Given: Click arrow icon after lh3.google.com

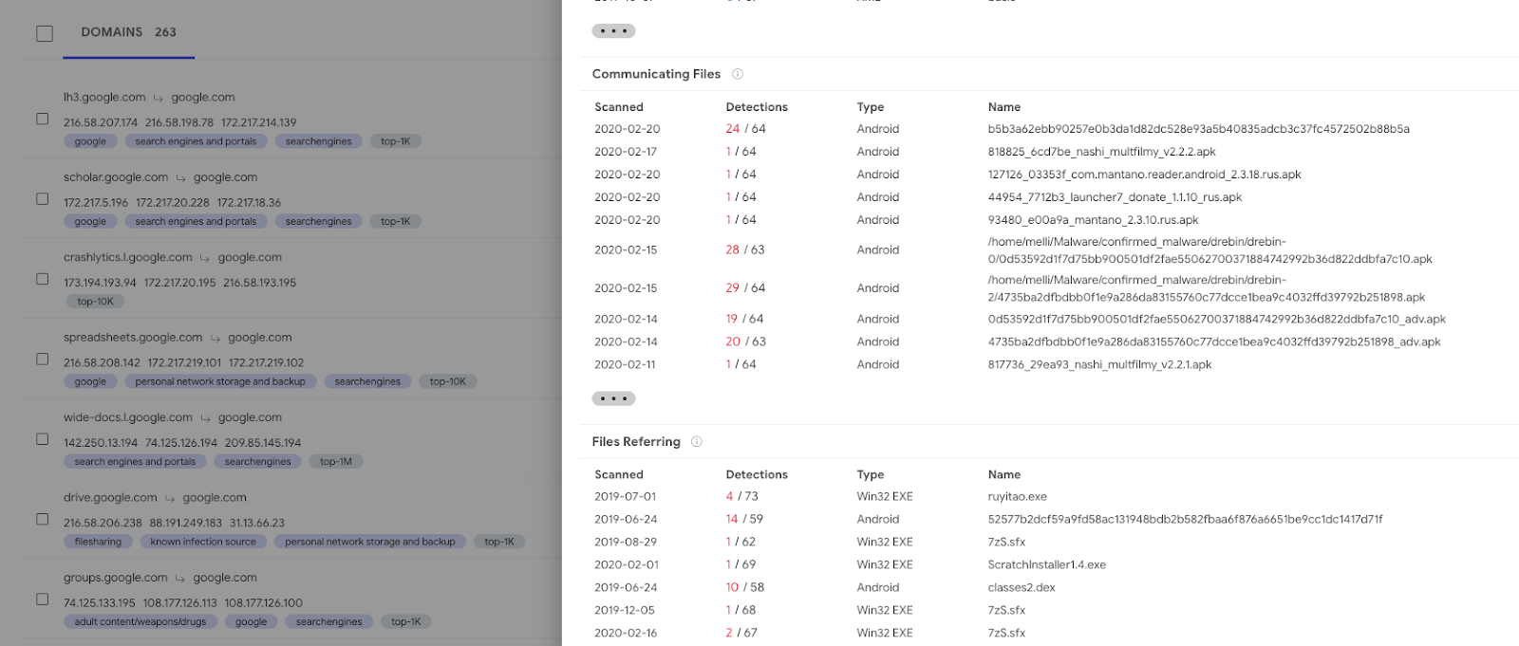Looking at the screenshot, I should point(159,98).
